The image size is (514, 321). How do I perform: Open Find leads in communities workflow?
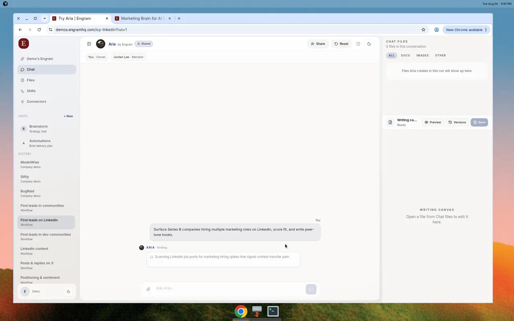tap(47, 208)
